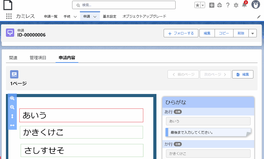Open the App Launcher grid icon
The width and height of the screenshot is (264, 159).
pos(9,16)
